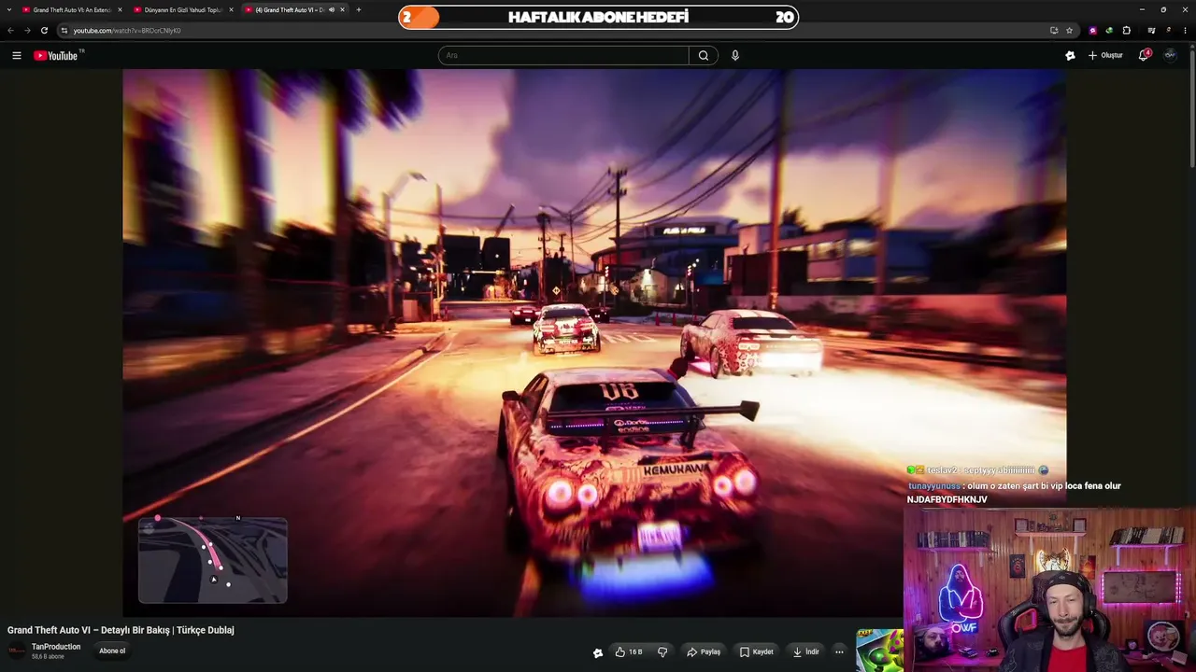Viewport: 1196px width, 672px height.
Task: Reload the current page
Action: pyautogui.click(x=44, y=31)
